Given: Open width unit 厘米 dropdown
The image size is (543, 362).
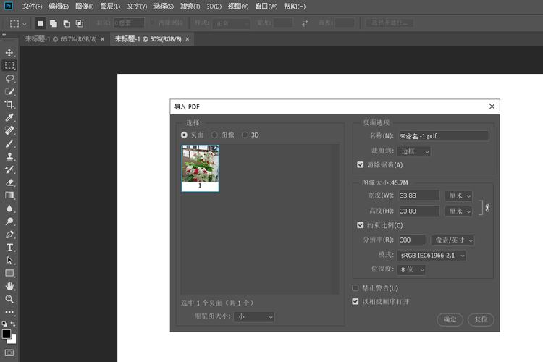Looking at the screenshot, I should pos(458,195).
